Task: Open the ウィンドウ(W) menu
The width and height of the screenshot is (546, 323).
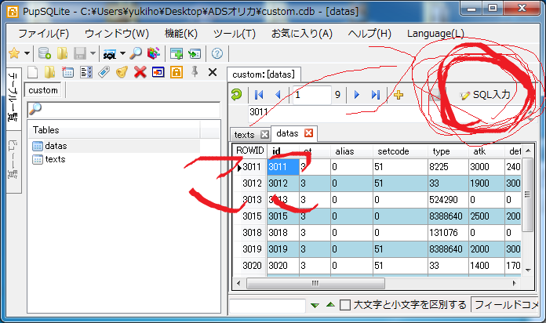Action: point(117,34)
